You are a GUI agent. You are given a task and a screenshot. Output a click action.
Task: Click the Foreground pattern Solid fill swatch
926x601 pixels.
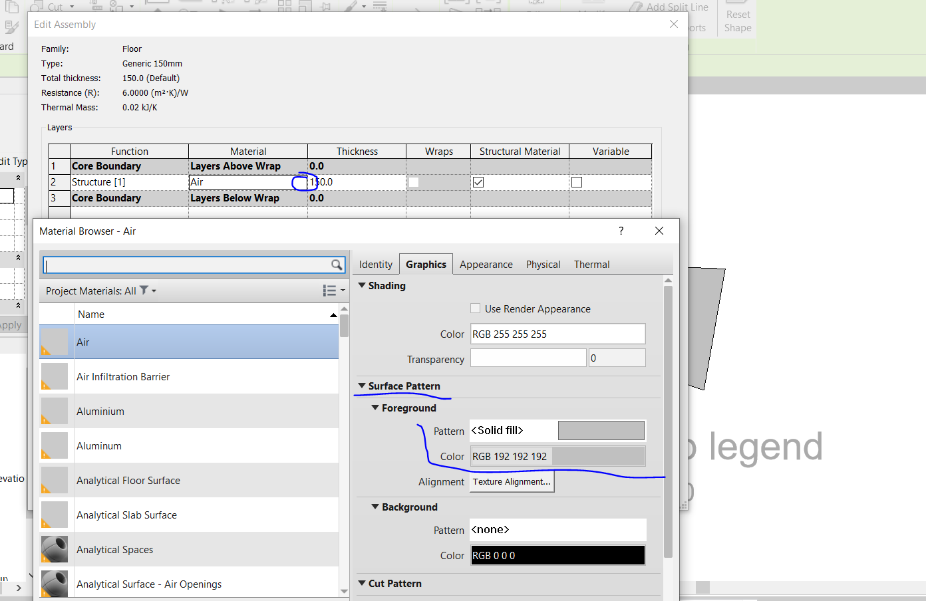601,430
